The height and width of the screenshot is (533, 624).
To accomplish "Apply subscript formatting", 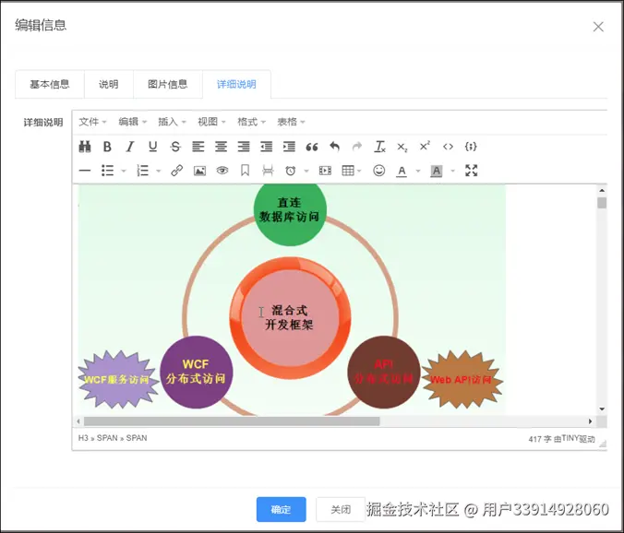I will coord(402,147).
